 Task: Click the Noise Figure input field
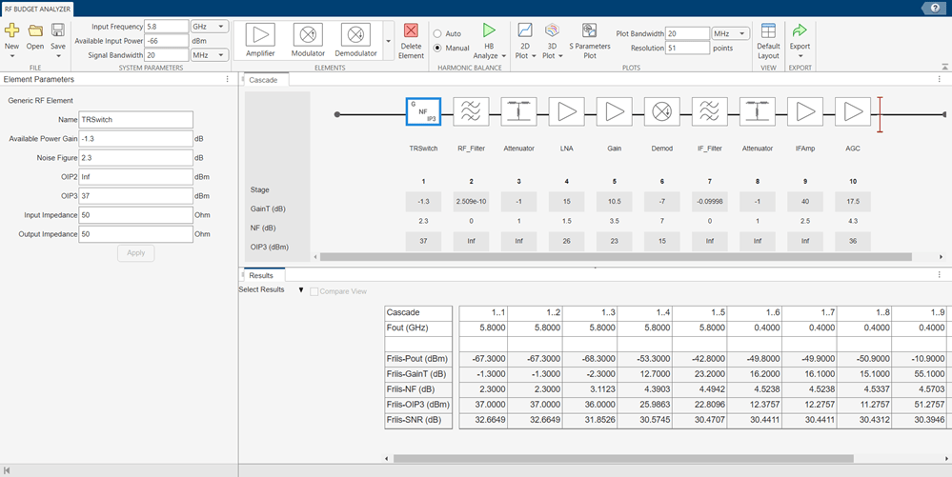click(135, 157)
